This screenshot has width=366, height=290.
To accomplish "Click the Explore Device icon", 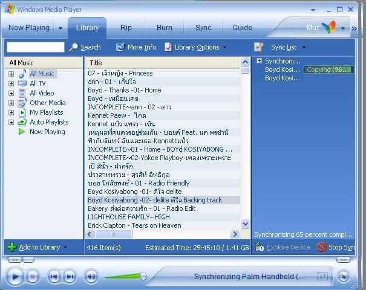I will click(260, 247).
